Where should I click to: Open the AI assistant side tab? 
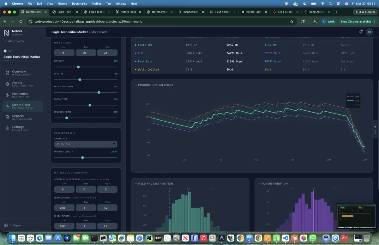point(375,129)
